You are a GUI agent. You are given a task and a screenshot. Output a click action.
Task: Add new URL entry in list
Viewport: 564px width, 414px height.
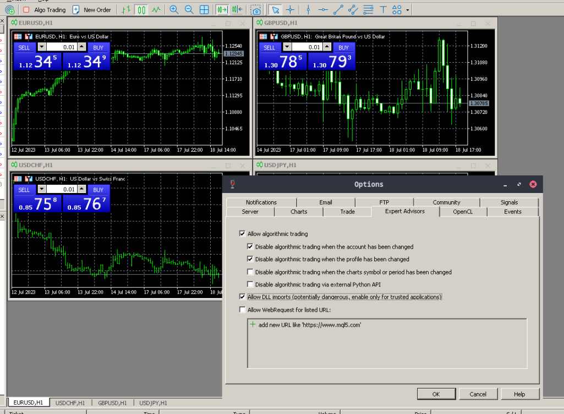point(309,325)
